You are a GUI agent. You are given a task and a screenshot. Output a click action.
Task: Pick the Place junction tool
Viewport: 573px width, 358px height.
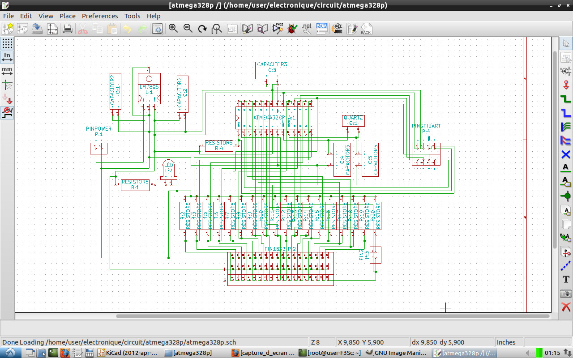click(566, 196)
